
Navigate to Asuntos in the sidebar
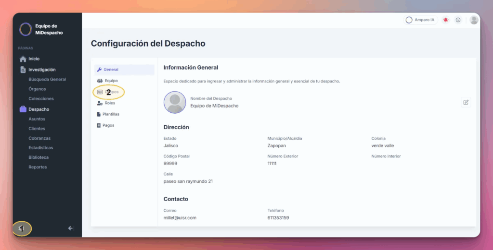coord(37,119)
